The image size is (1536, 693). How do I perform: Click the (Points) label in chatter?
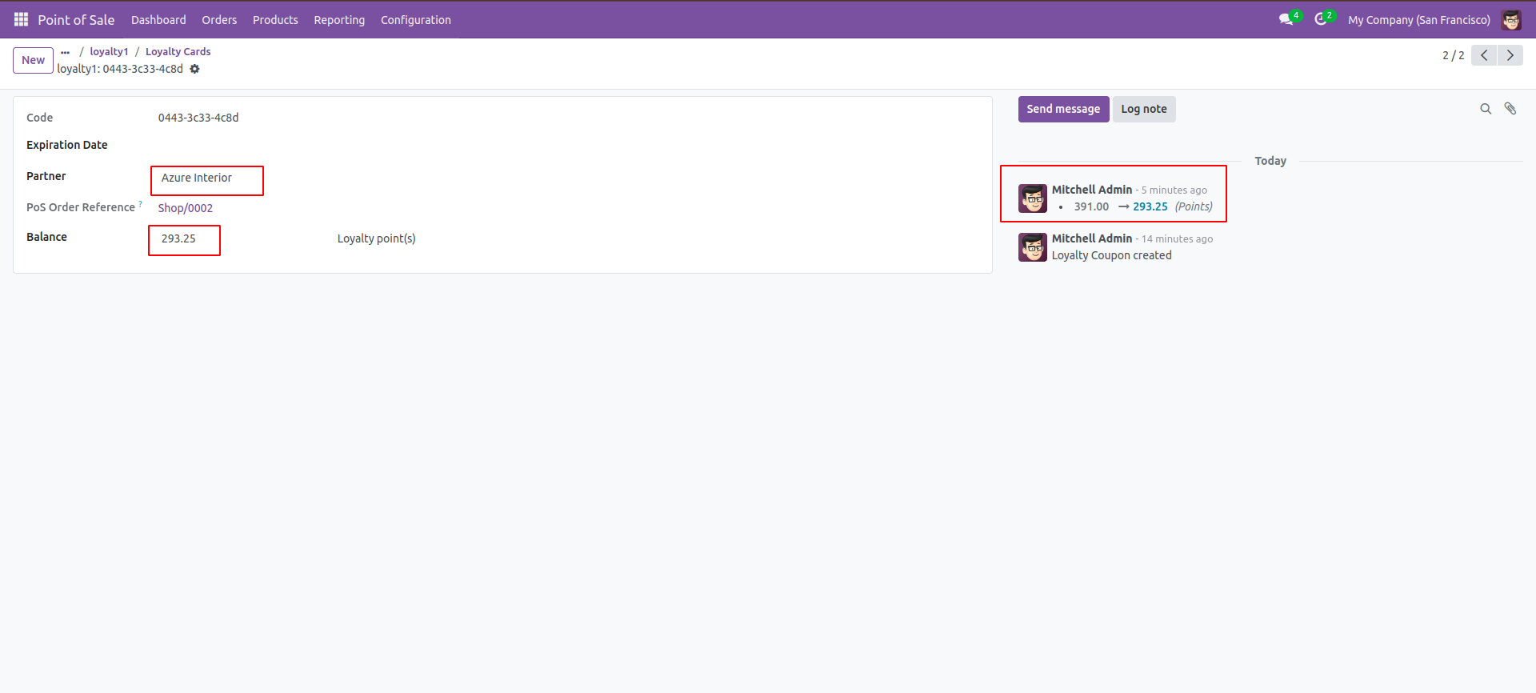1194,206
